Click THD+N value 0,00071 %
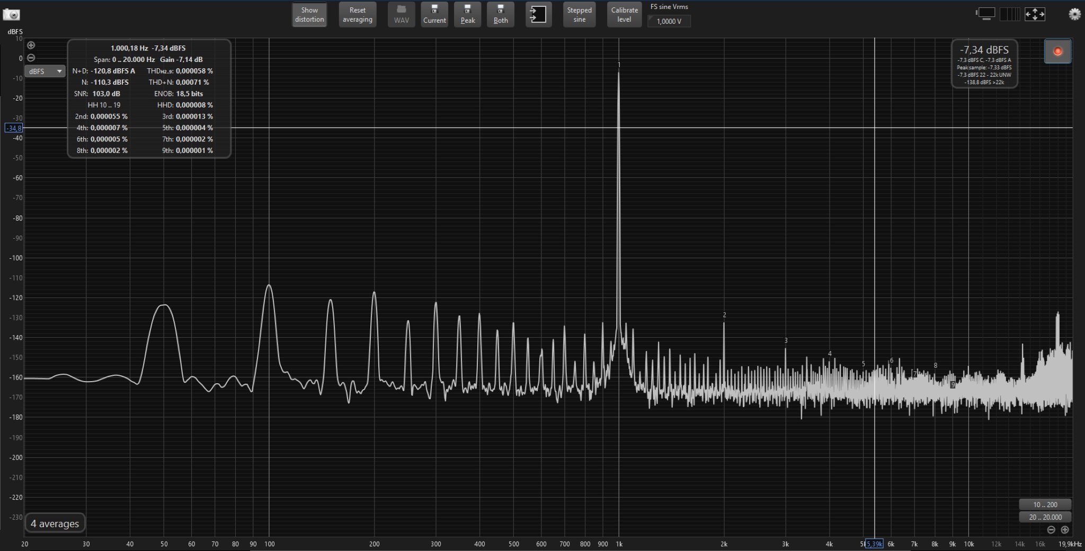1085x551 pixels. click(x=192, y=82)
